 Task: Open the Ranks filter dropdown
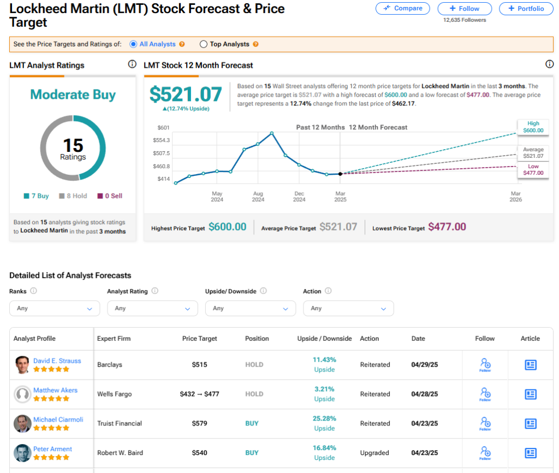point(55,308)
